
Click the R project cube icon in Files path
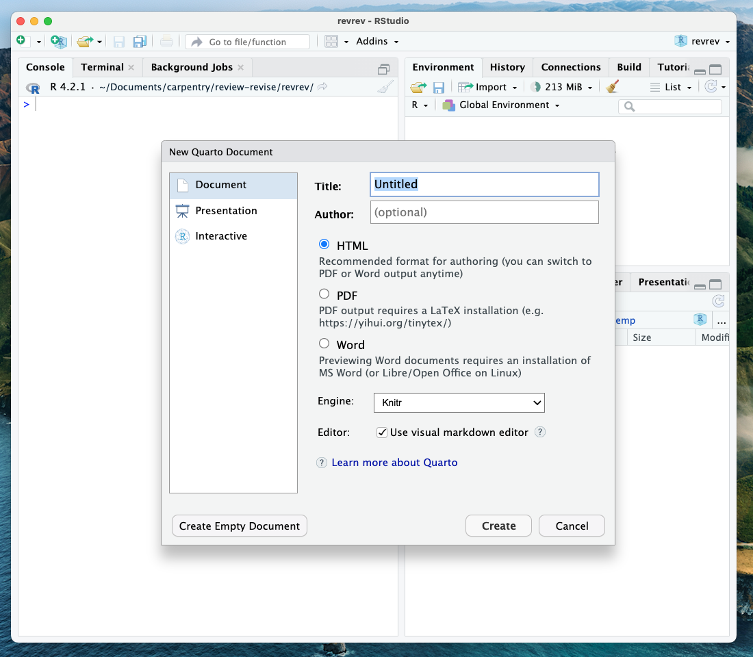pyautogui.click(x=700, y=319)
